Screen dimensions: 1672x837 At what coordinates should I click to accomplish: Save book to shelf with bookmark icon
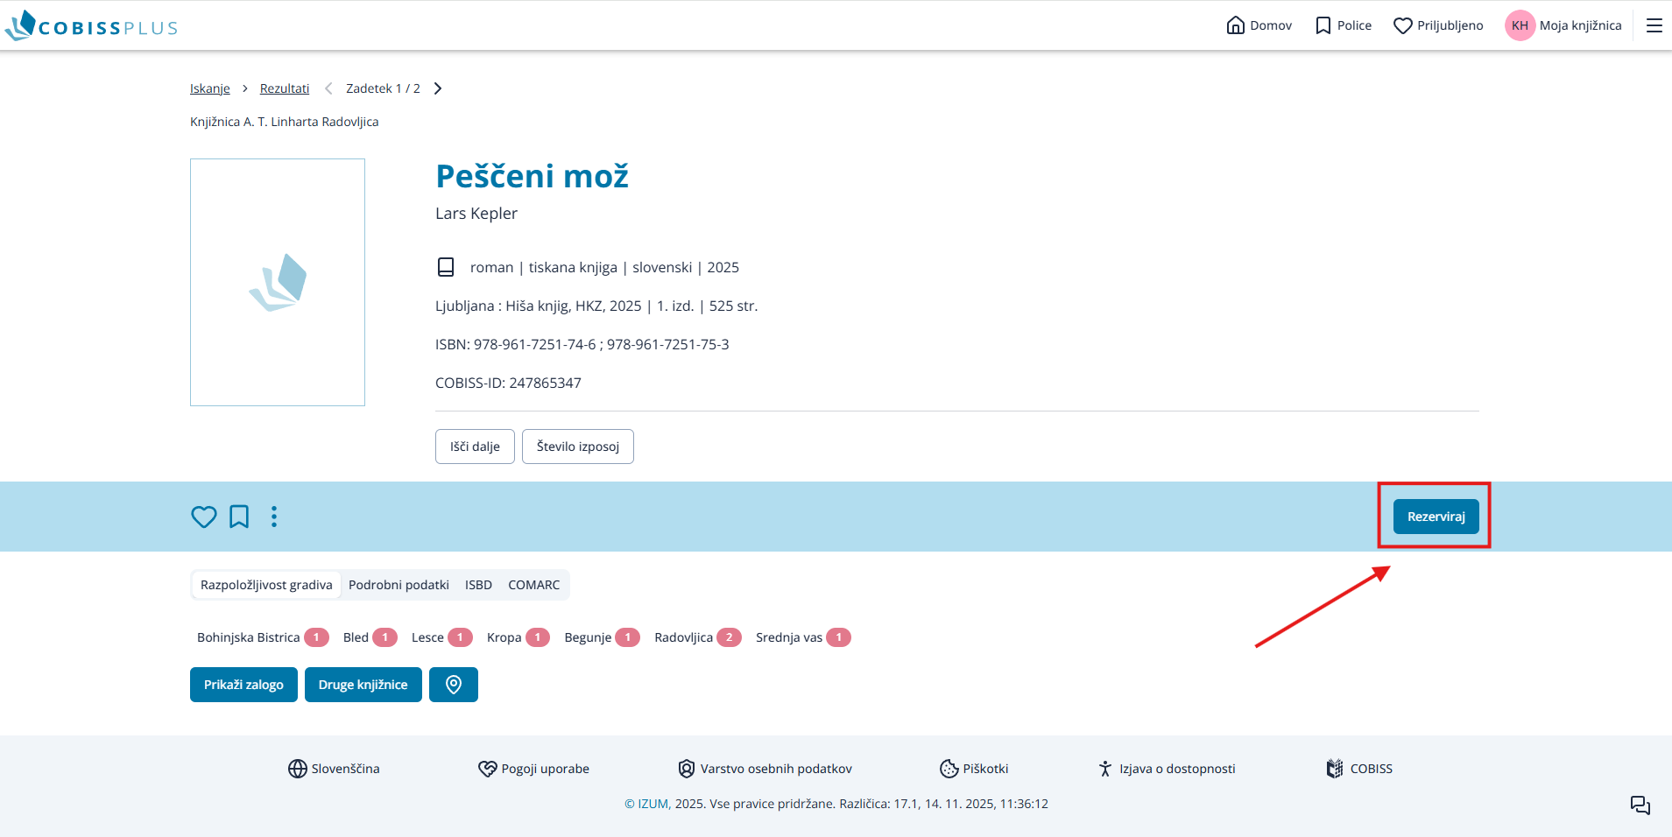(x=239, y=517)
